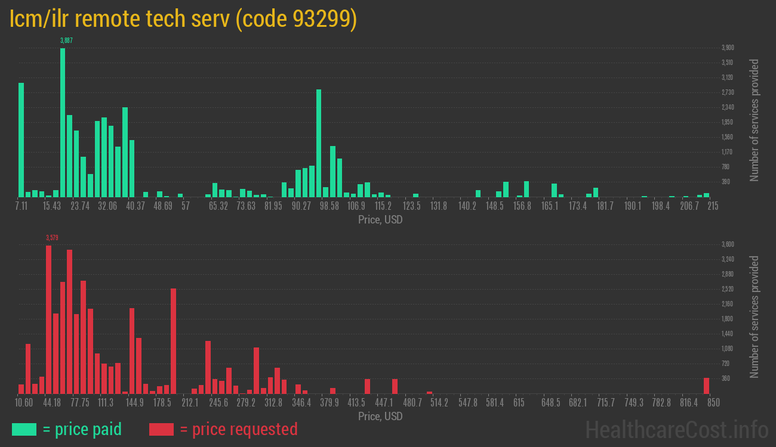Click the 615 x-axis tick on red chart
This screenshot has height=447, width=776.
click(519, 403)
